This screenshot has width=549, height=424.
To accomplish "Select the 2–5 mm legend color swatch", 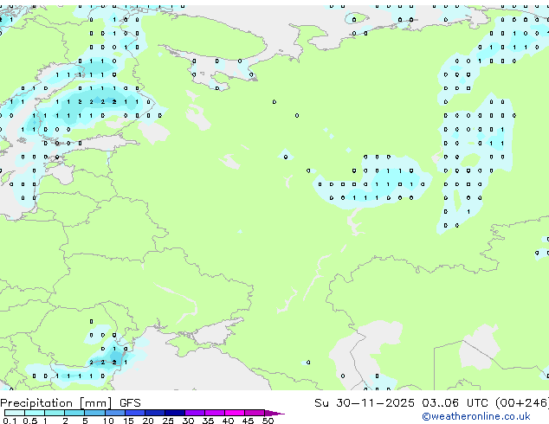I will click(74, 413).
